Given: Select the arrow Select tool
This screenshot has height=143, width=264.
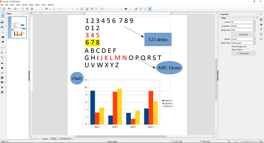Looking at the screenshot, I should click(x=3, y=16).
